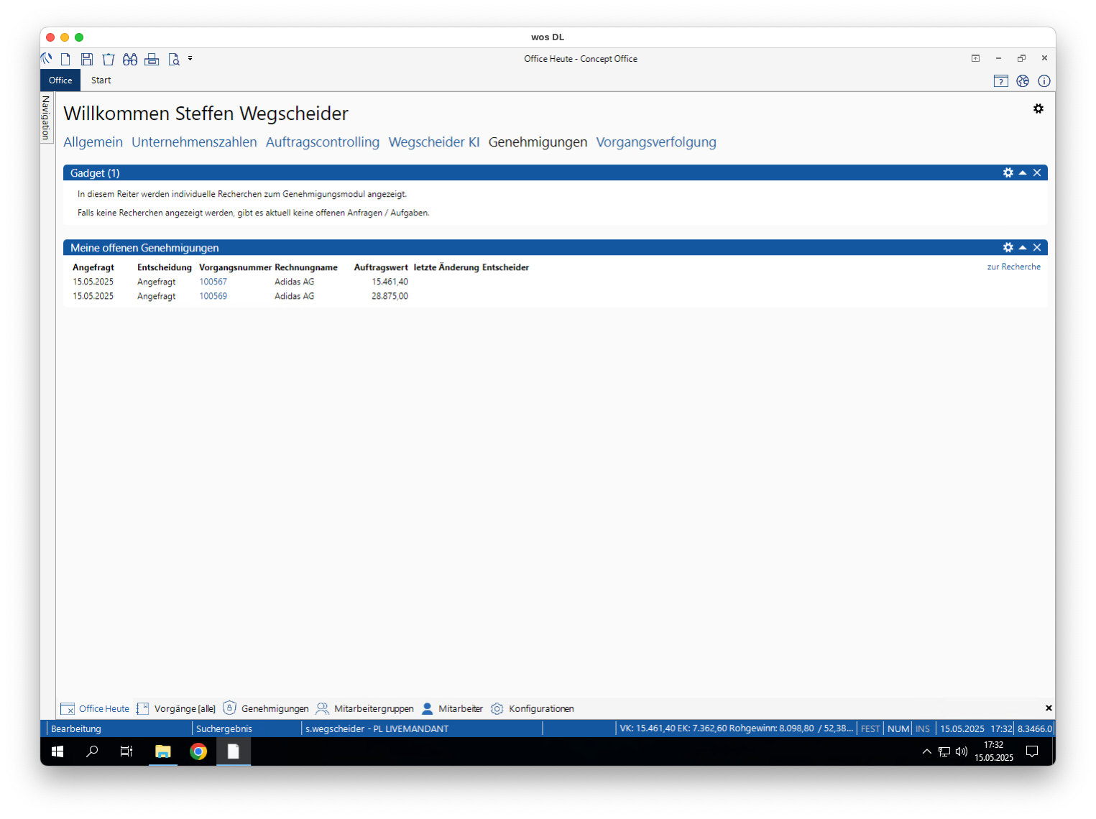
Task: Select the Genehmigungen dashboard tab
Action: [538, 142]
